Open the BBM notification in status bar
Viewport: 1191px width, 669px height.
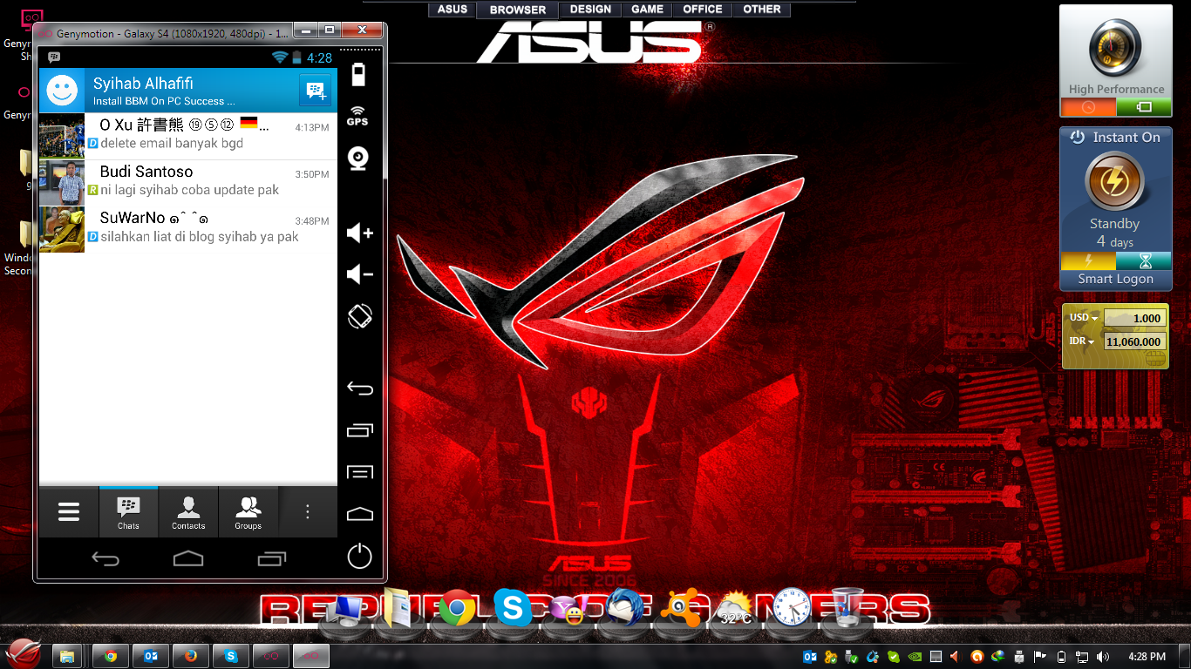[x=54, y=57]
